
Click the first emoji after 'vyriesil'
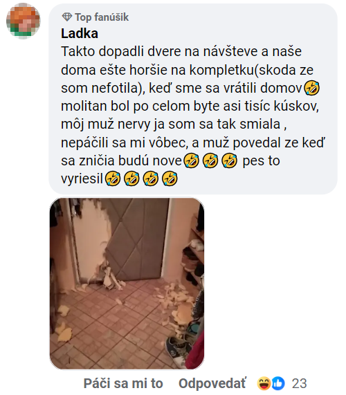[112, 179]
